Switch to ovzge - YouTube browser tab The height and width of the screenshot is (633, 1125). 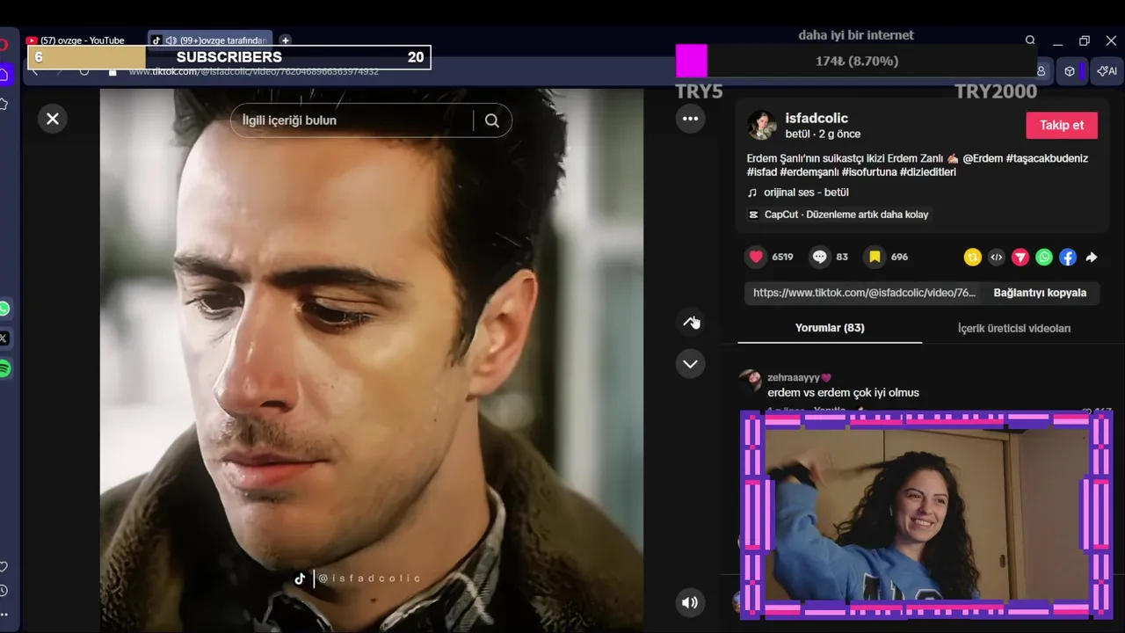(x=83, y=40)
